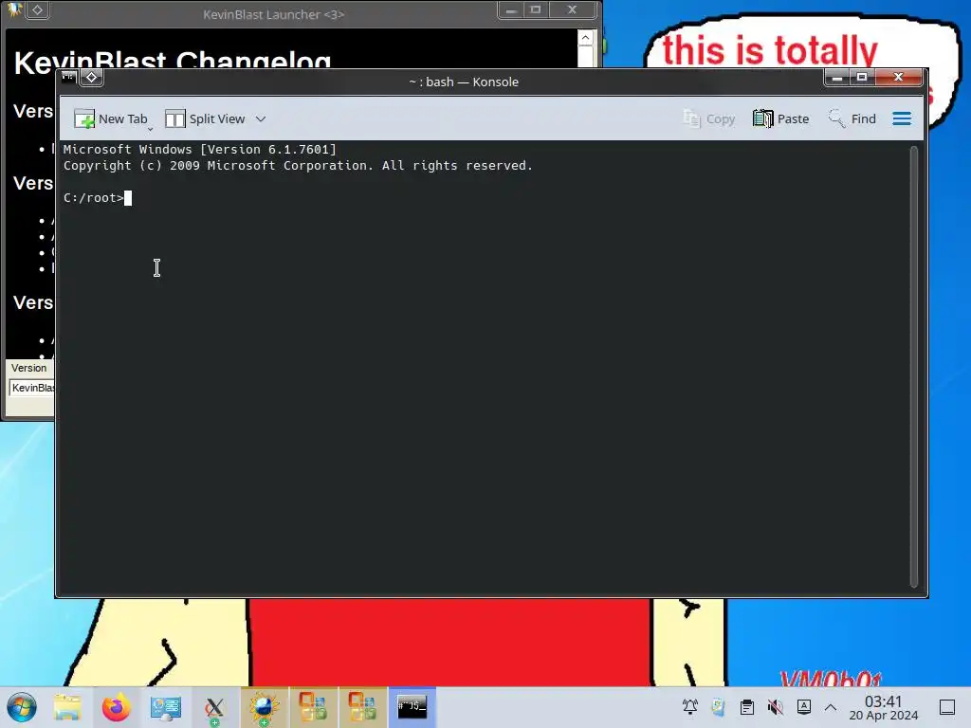971x728 pixels.
Task: Expand the Split View dropdown chevron
Action: [261, 118]
